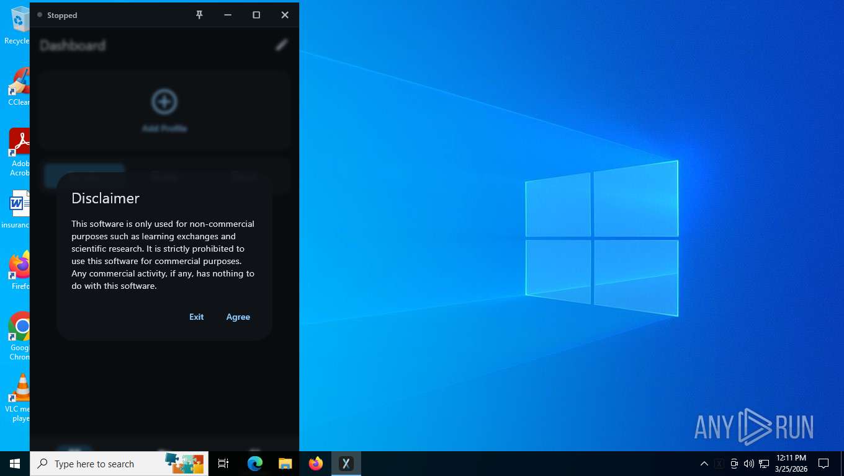Select the Adobe Acrobat desktop shortcut

tap(19, 152)
